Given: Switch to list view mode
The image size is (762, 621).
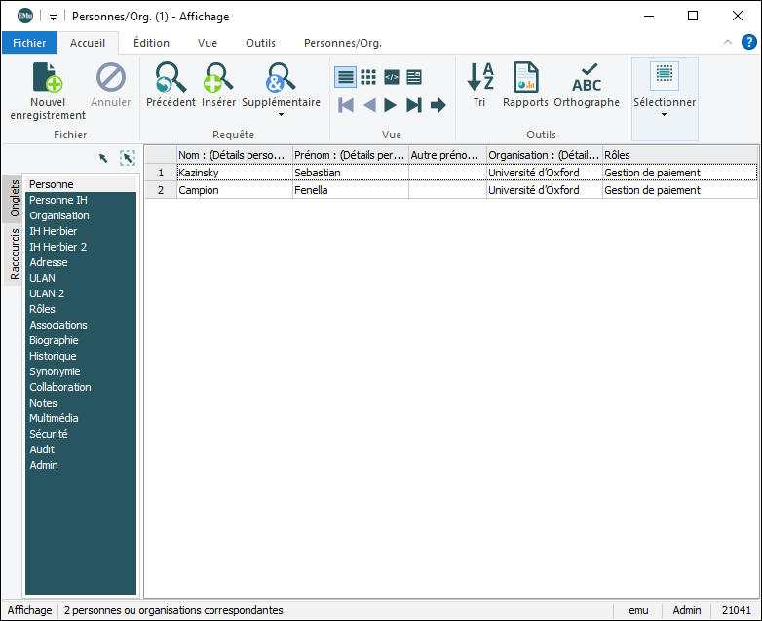Looking at the screenshot, I should coord(345,77).
